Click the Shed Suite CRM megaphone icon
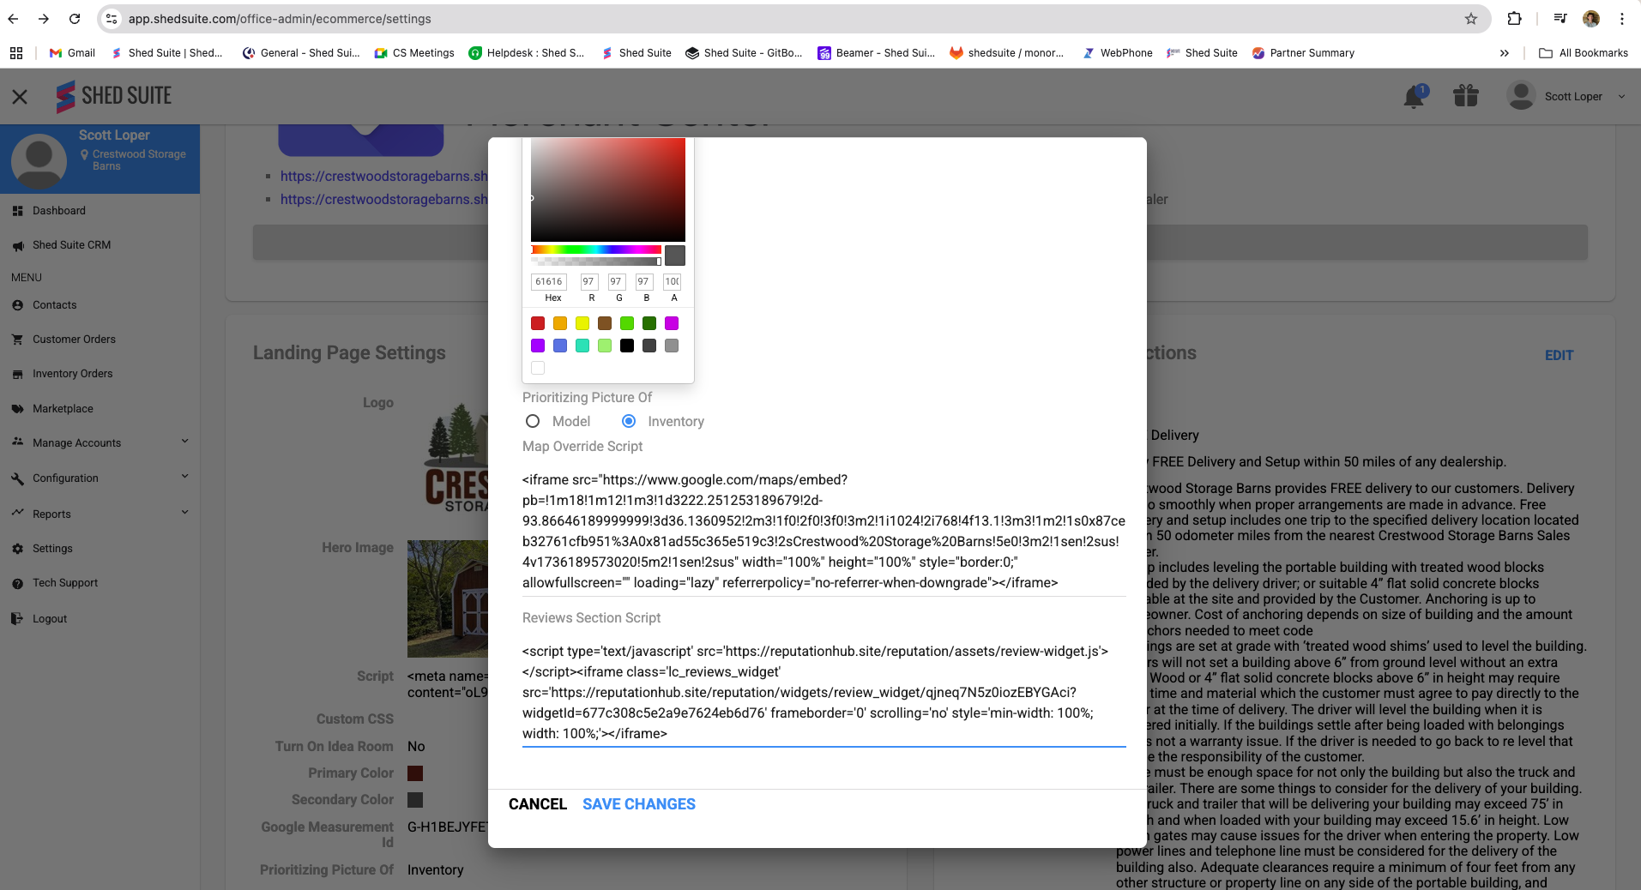 17,245
